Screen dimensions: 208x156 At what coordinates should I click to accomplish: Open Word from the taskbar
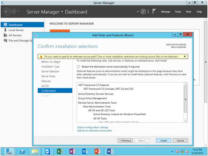[110, 151]
